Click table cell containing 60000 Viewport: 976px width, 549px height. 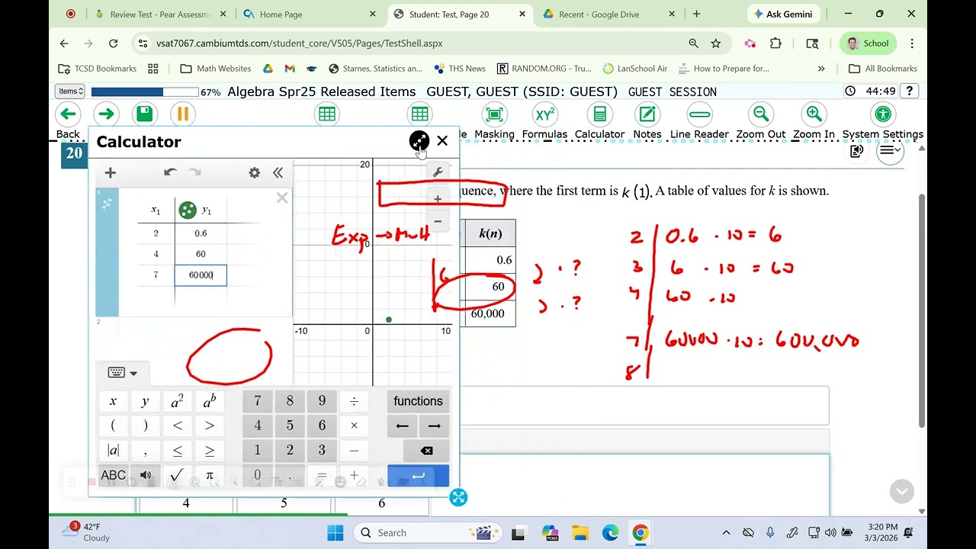click(201, 274)
